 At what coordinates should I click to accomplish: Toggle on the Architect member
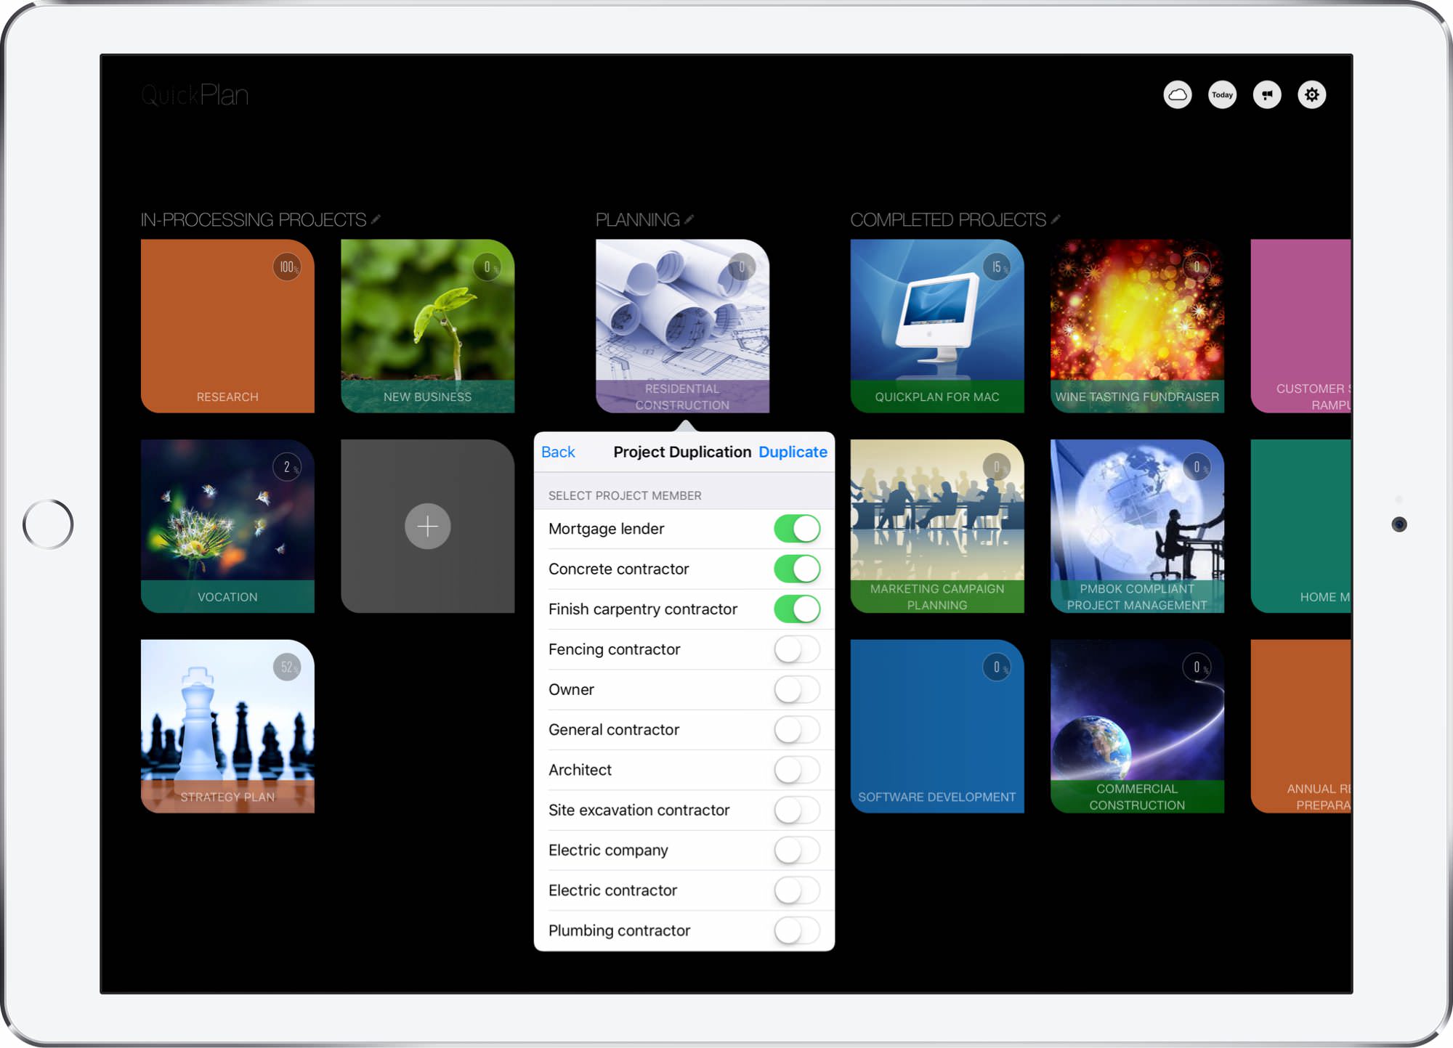pos(796,770)
